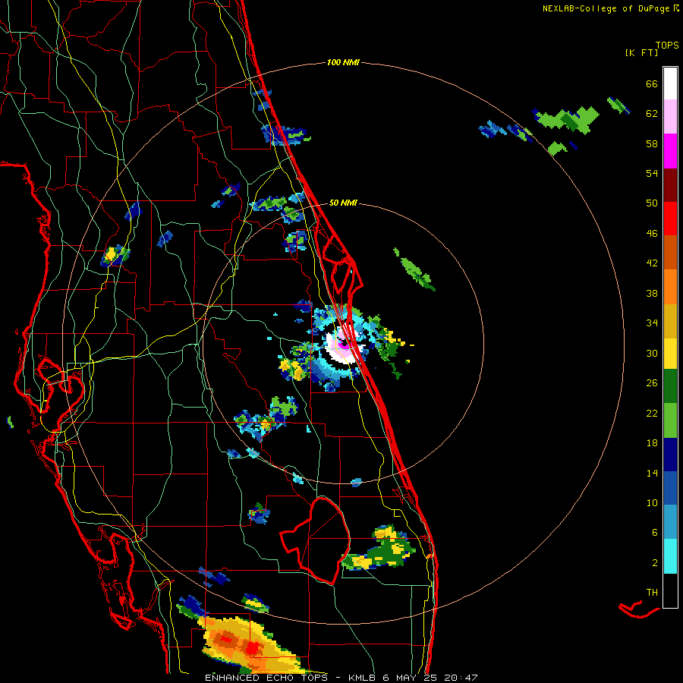The image size is (683, 683).
Task: Select the legend scale value 50
Action: [x=652, y=203]
